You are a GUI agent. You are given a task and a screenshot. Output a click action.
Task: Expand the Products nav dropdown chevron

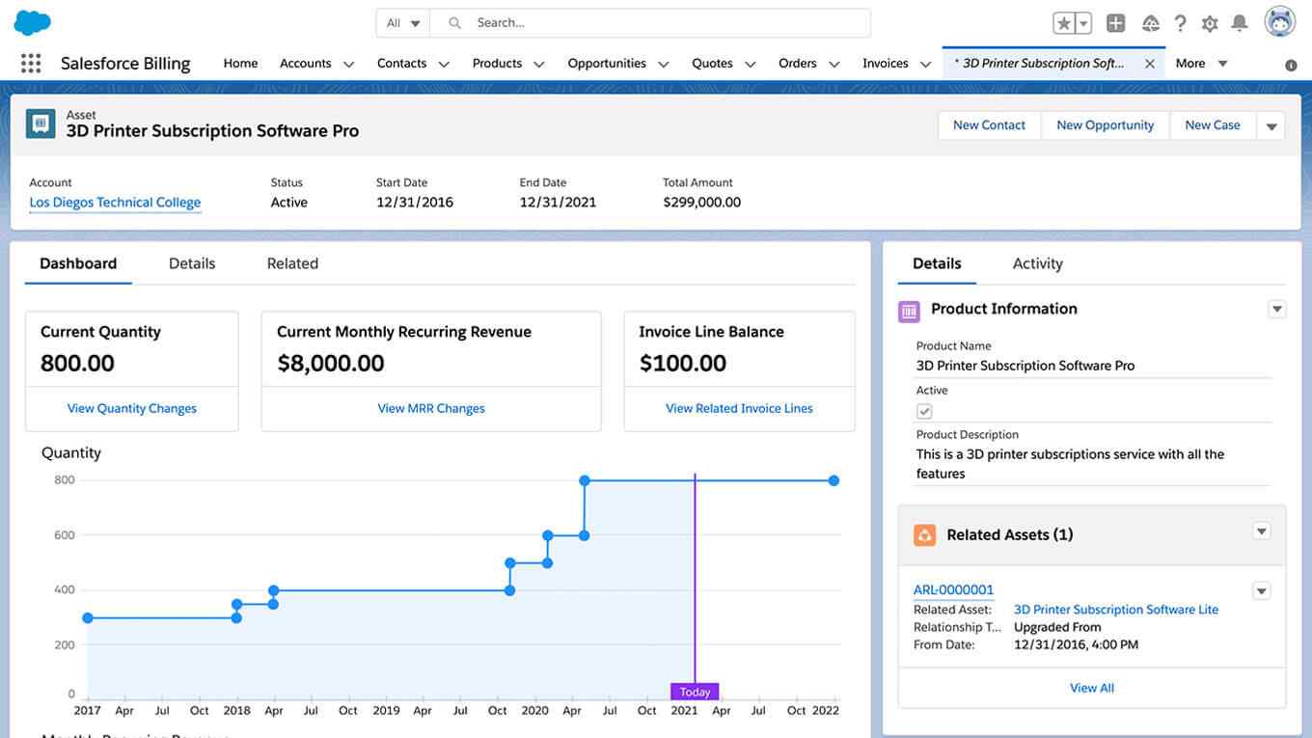[x=539, y=65]
